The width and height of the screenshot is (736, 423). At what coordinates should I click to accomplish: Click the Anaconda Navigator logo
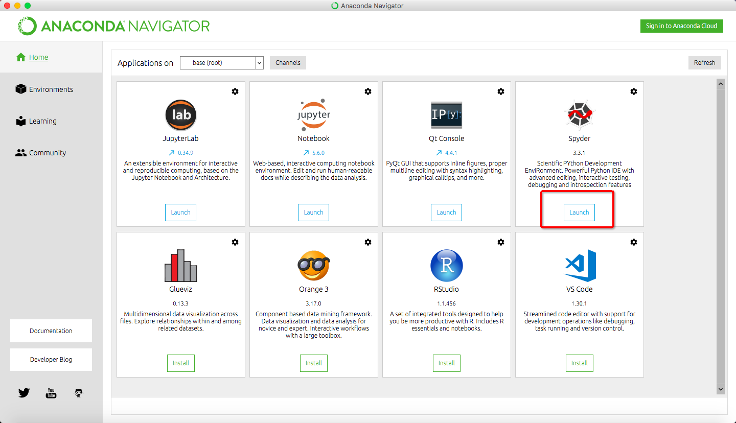(x=113, y=26)
